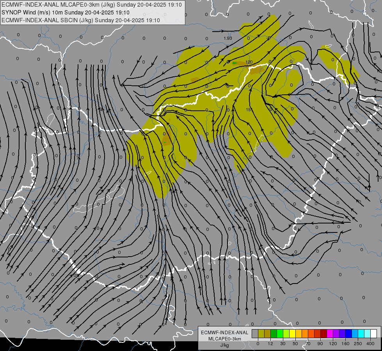Click the dark green legend swatch at 12
382x351 pixels.
(274, 333)
